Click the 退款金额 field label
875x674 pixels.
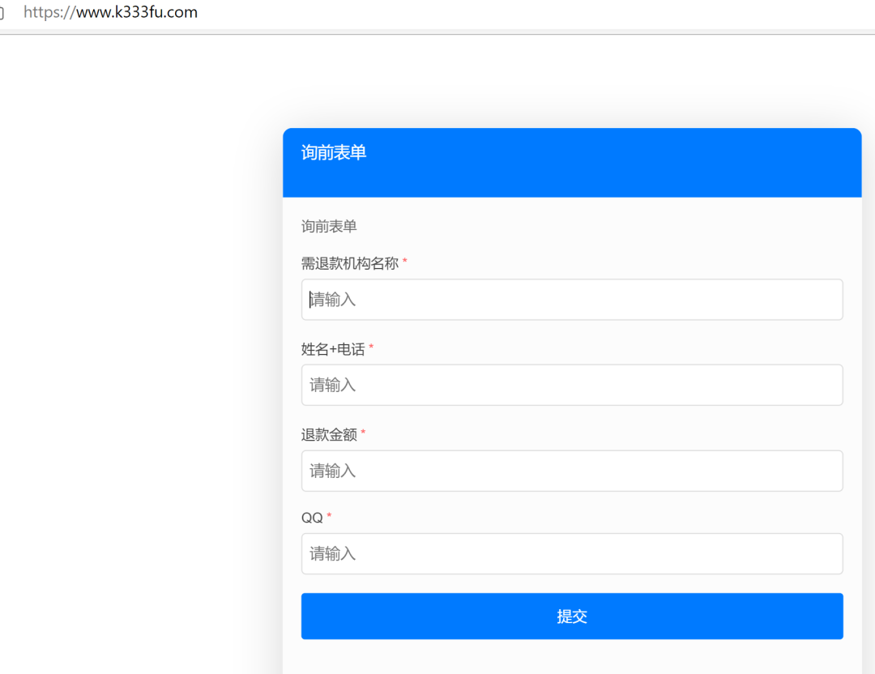point(329,435)
